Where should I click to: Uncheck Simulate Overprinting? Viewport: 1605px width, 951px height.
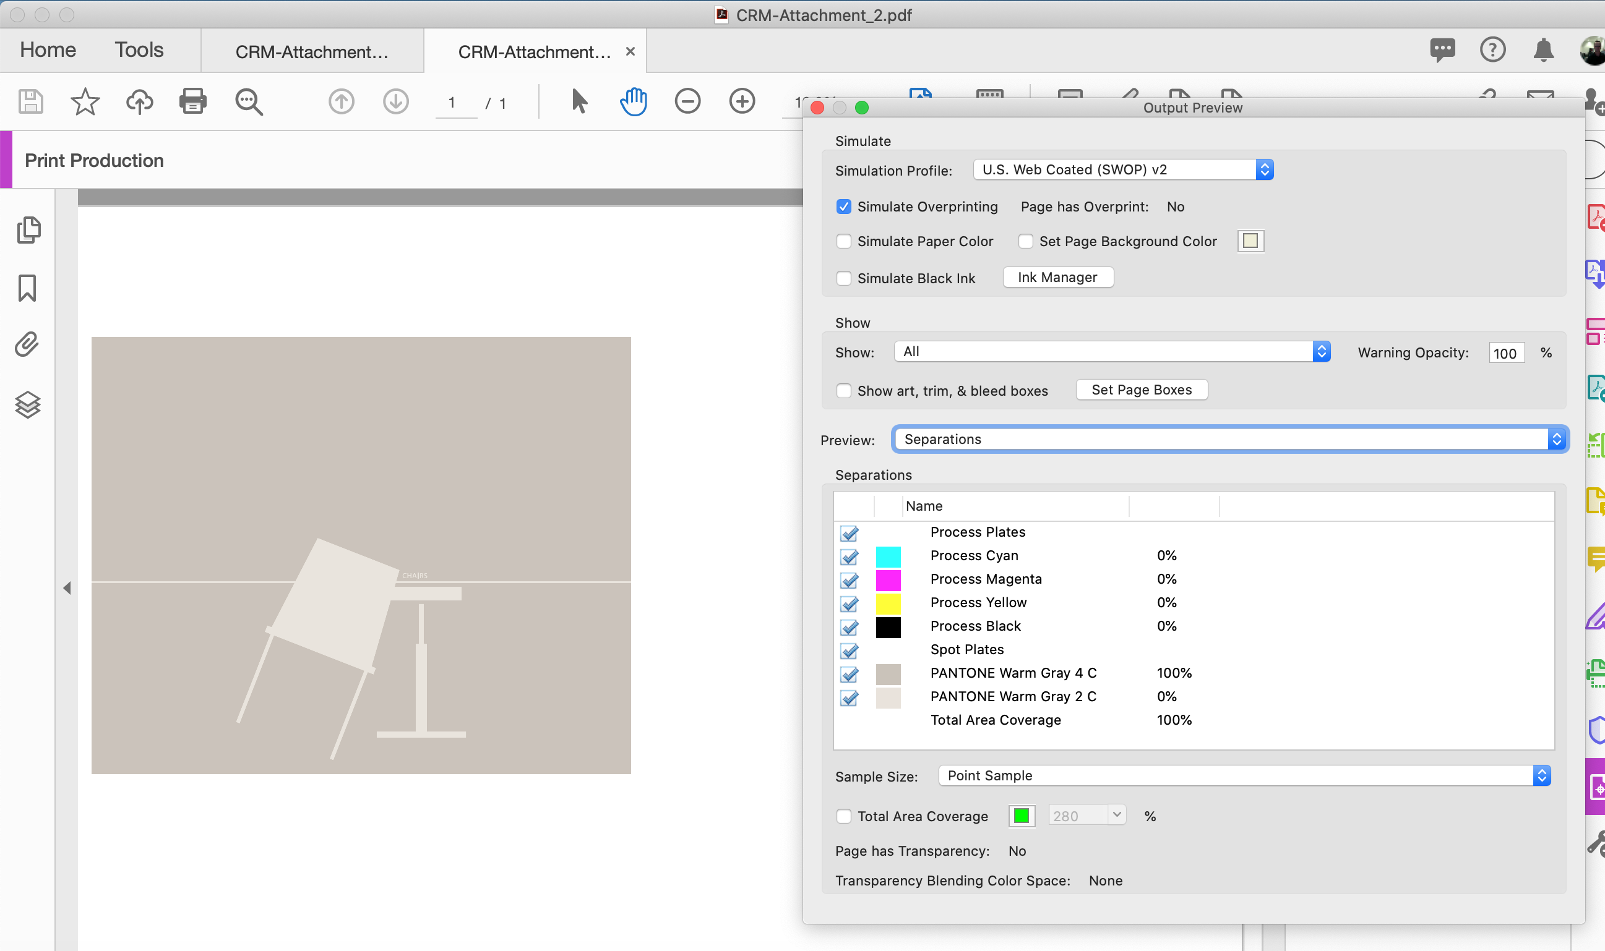click(x=843, y=207)
